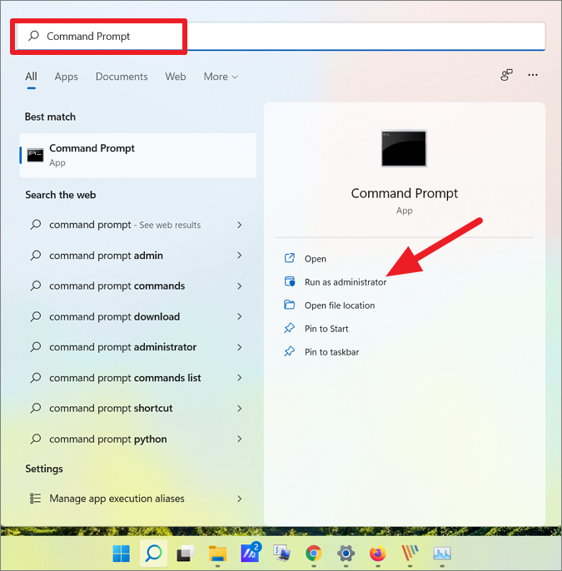Open 'command prompt python' web suggestion
562x571 pixels.
137,439
